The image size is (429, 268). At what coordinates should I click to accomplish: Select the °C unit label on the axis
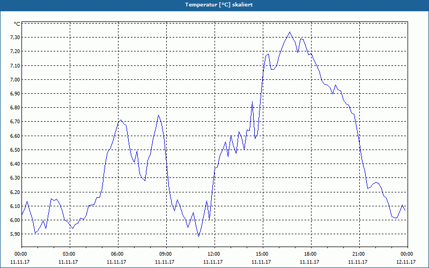(17, 24)
